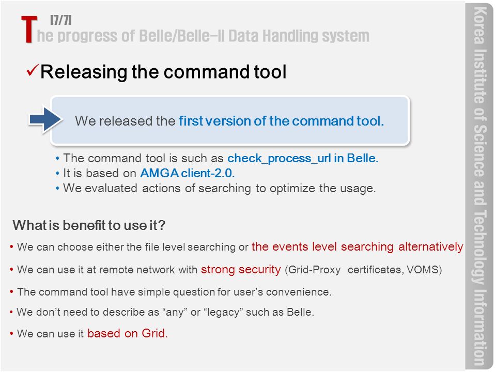Click 'first version of the command tool' text

281,121
